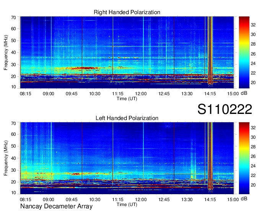The height and width of the screenshot is (211, 260).
Task: Click the 30 value on the lower color bar
Action: click(253, 137)
